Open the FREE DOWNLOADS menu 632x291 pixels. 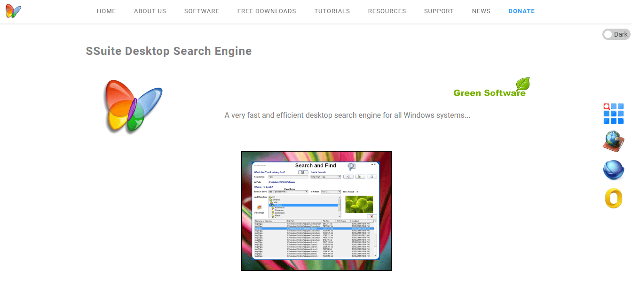(267, 11)
